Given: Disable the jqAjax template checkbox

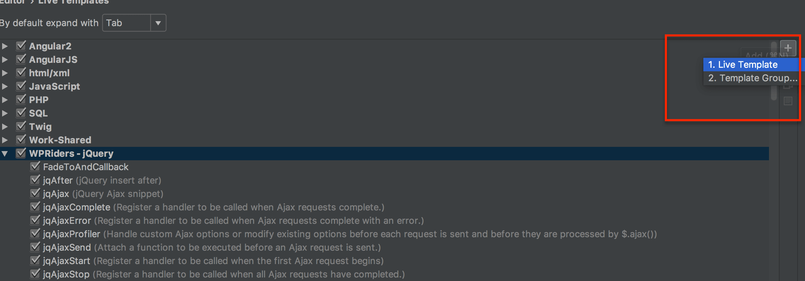Looking at the screenshot, I should [35, 193].
